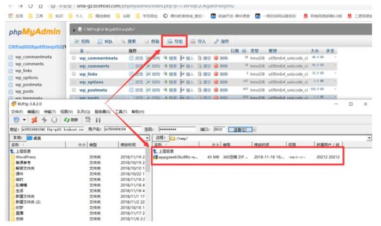Open Import tab in phpMyAdmin
This screenshot has width=381, height=226.
click(x=198, y=41)
